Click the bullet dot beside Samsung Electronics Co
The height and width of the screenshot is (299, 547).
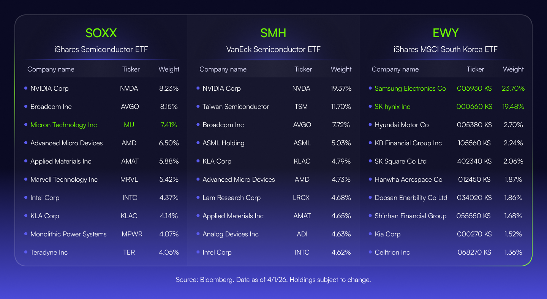[370, 88]
